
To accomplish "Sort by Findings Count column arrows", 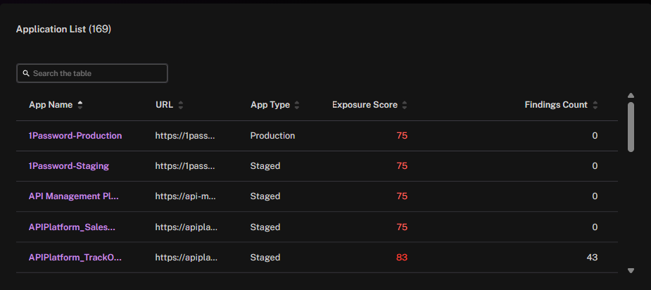I will 595,105.
